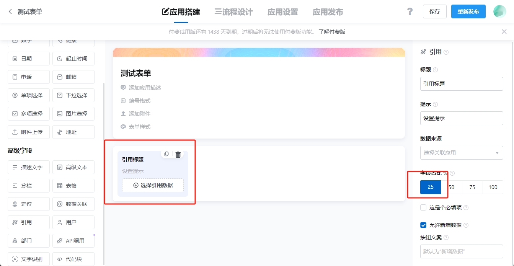Image resolution: width=514 pixels, height=266 pixels.
Task: Add the API调用 field
Action: coord(73,241)
